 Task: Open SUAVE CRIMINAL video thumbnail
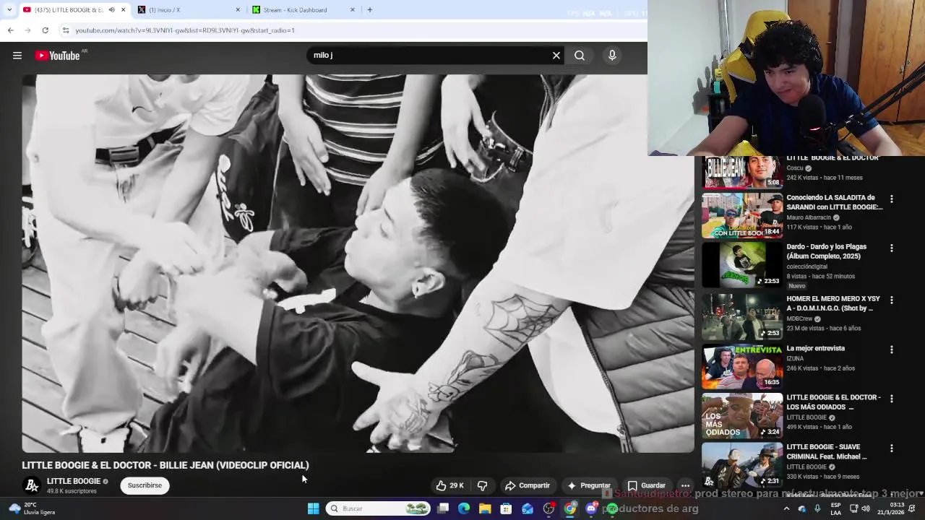(x=742, y=465)
